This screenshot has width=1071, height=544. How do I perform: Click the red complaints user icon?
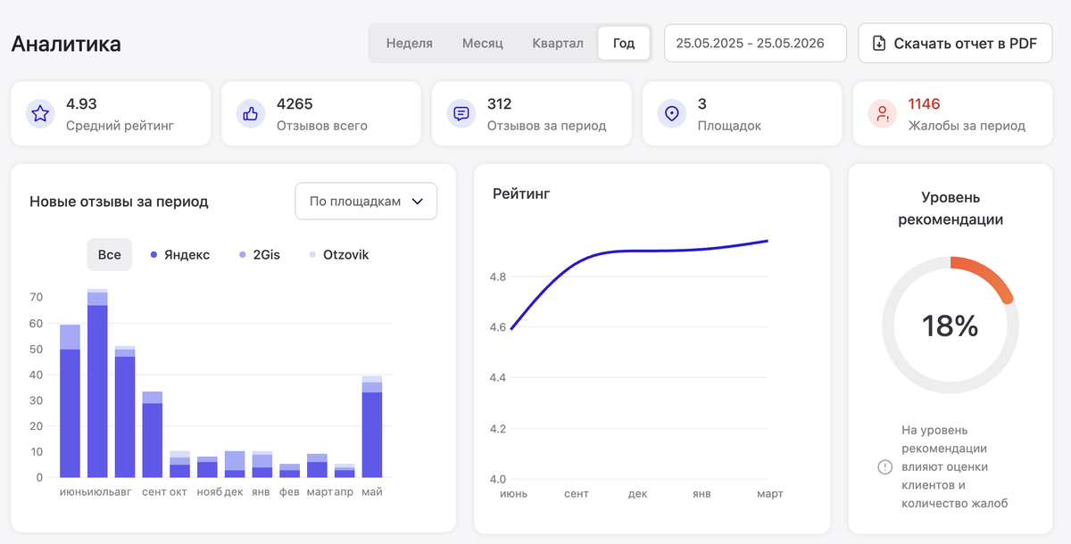tap(883, 114)
